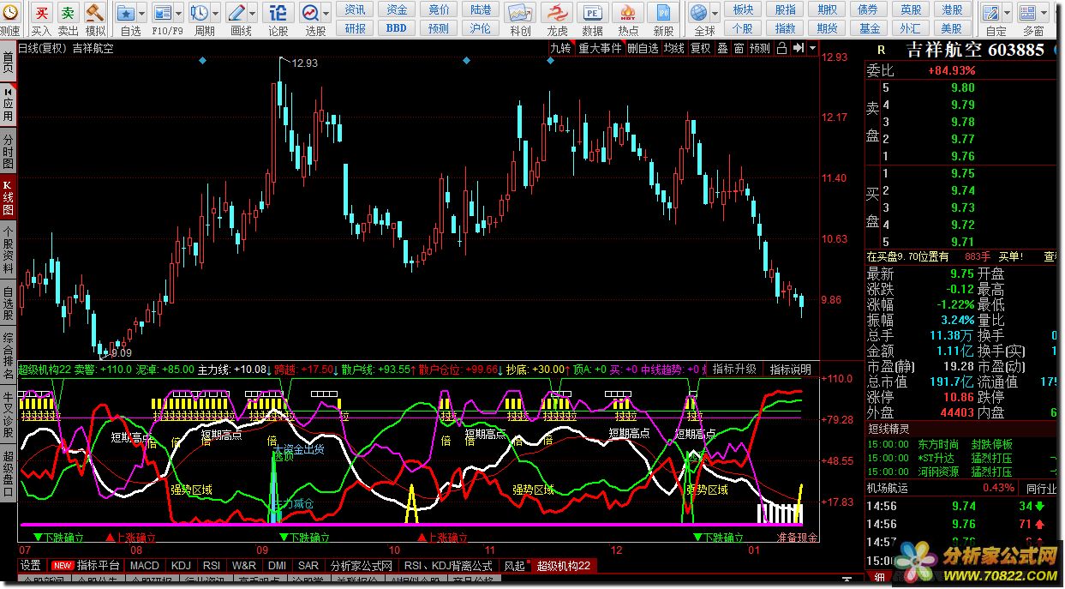Open the chart header triangle dropdown
Screen dimensions: 1065x589
coord(812,49)
